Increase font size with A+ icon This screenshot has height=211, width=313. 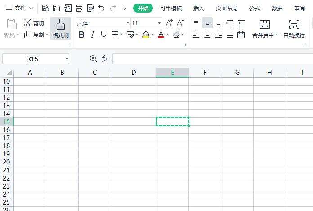[169, 23]
